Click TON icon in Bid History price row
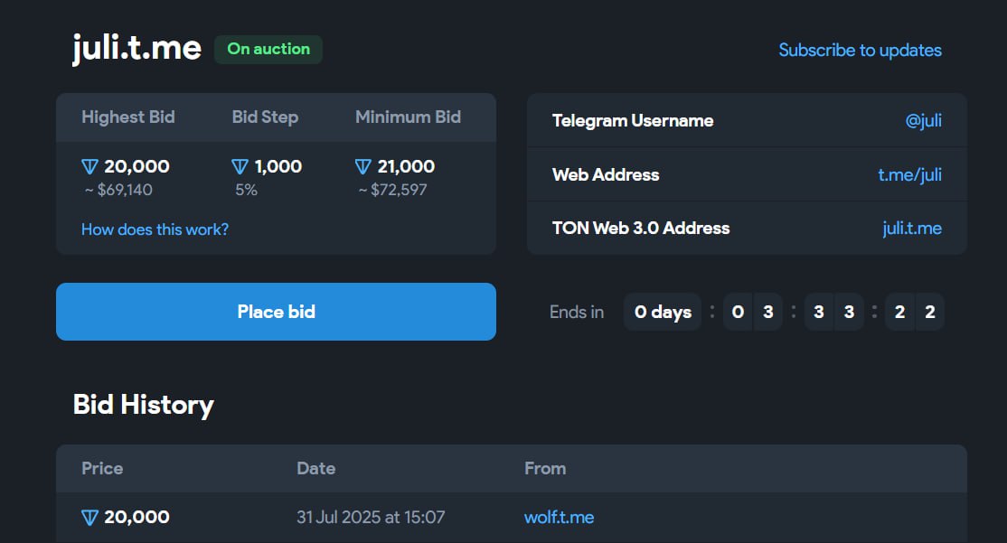 (x=89, y=518)
